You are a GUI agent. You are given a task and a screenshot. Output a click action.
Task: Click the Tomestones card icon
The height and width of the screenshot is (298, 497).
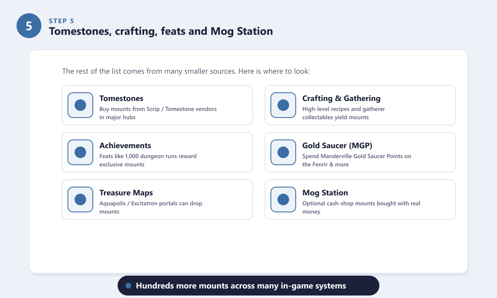tap(80, 105)
